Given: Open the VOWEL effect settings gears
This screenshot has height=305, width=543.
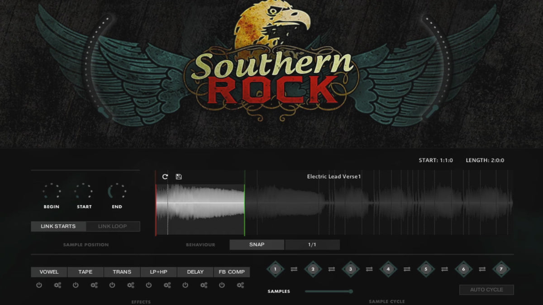Looking at the screenshot, I should (57, 285).
